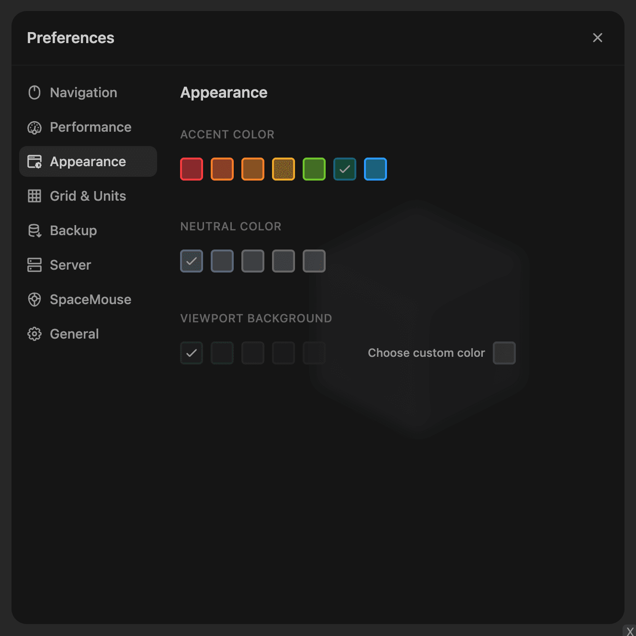Click the General gear icon
636x636 pixels.
tap(34, 334)
